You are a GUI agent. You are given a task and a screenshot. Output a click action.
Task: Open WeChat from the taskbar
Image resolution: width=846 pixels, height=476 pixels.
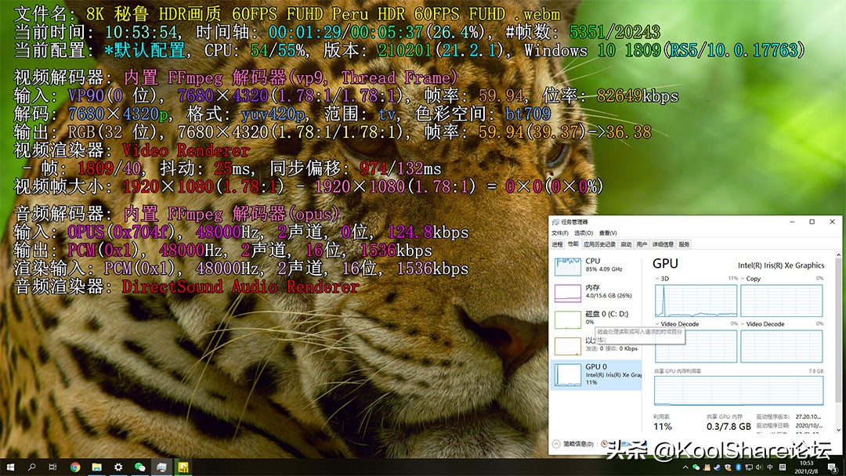(139, 467)
